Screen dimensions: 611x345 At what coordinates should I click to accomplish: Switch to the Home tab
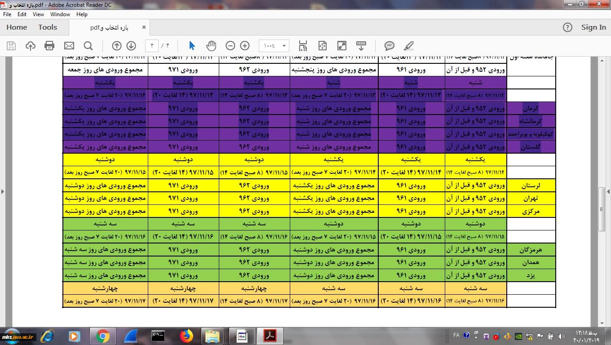pos(17,27)
